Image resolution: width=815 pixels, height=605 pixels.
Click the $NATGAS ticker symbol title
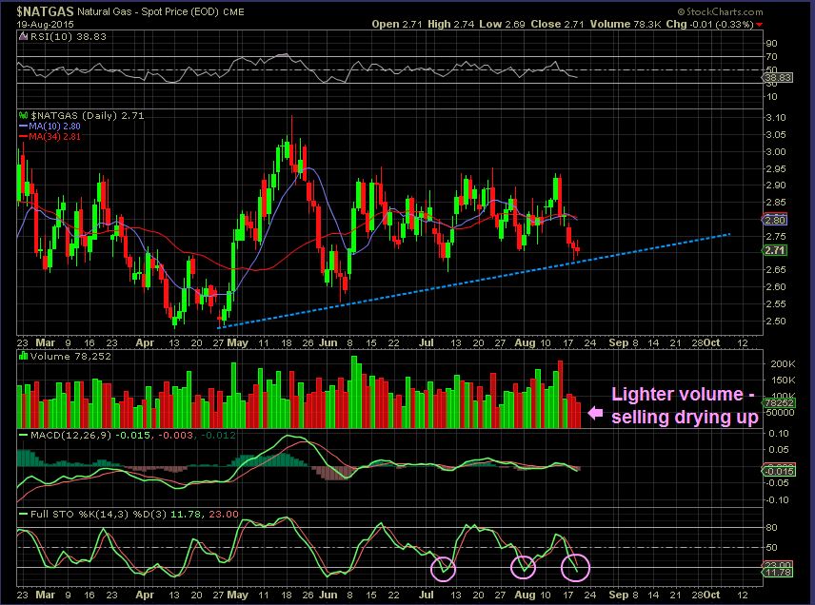click(x=45, y=11)
